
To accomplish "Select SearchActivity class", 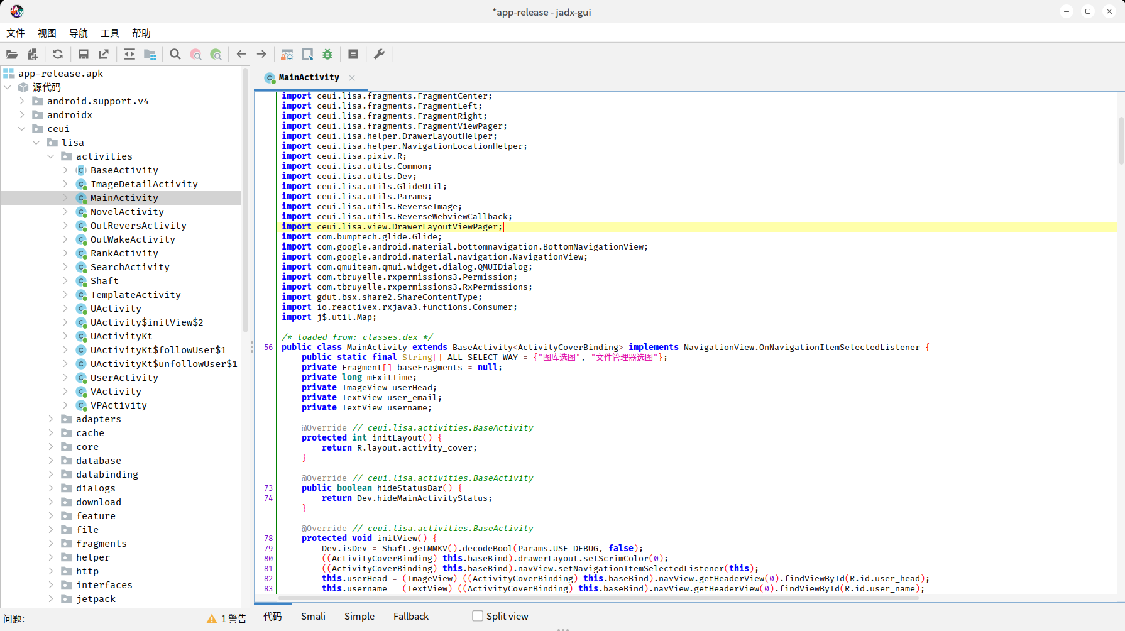I will click(129, 267).
